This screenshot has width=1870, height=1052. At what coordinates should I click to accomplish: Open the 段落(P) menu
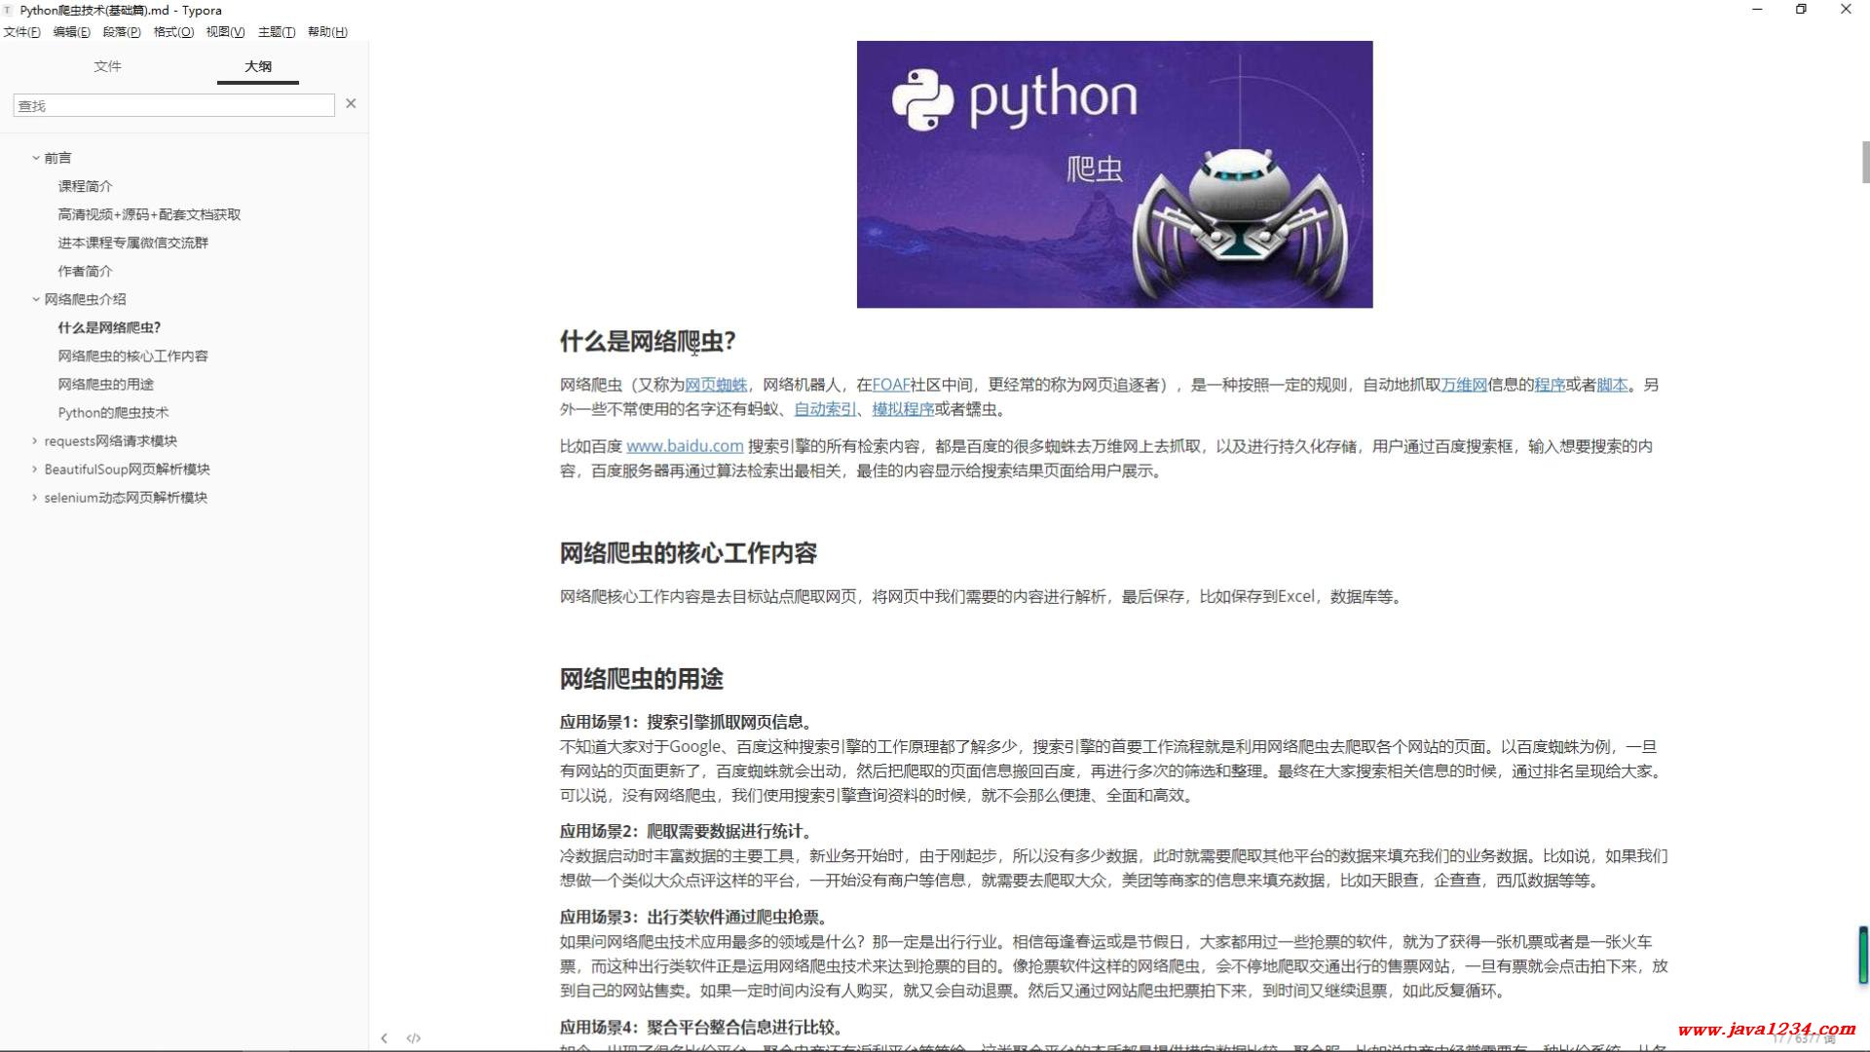[x=122, y=32]
